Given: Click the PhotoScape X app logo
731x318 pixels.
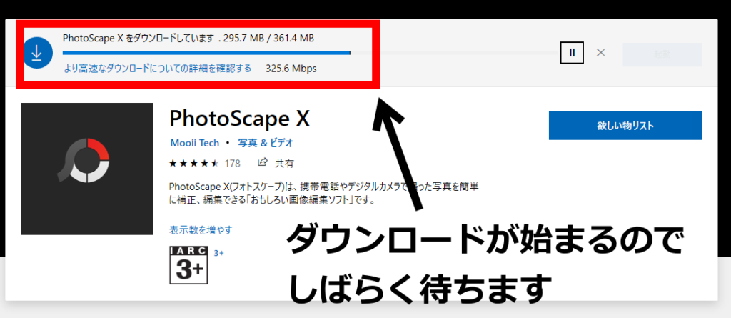Looking at the screenshot, I should 87,169.
